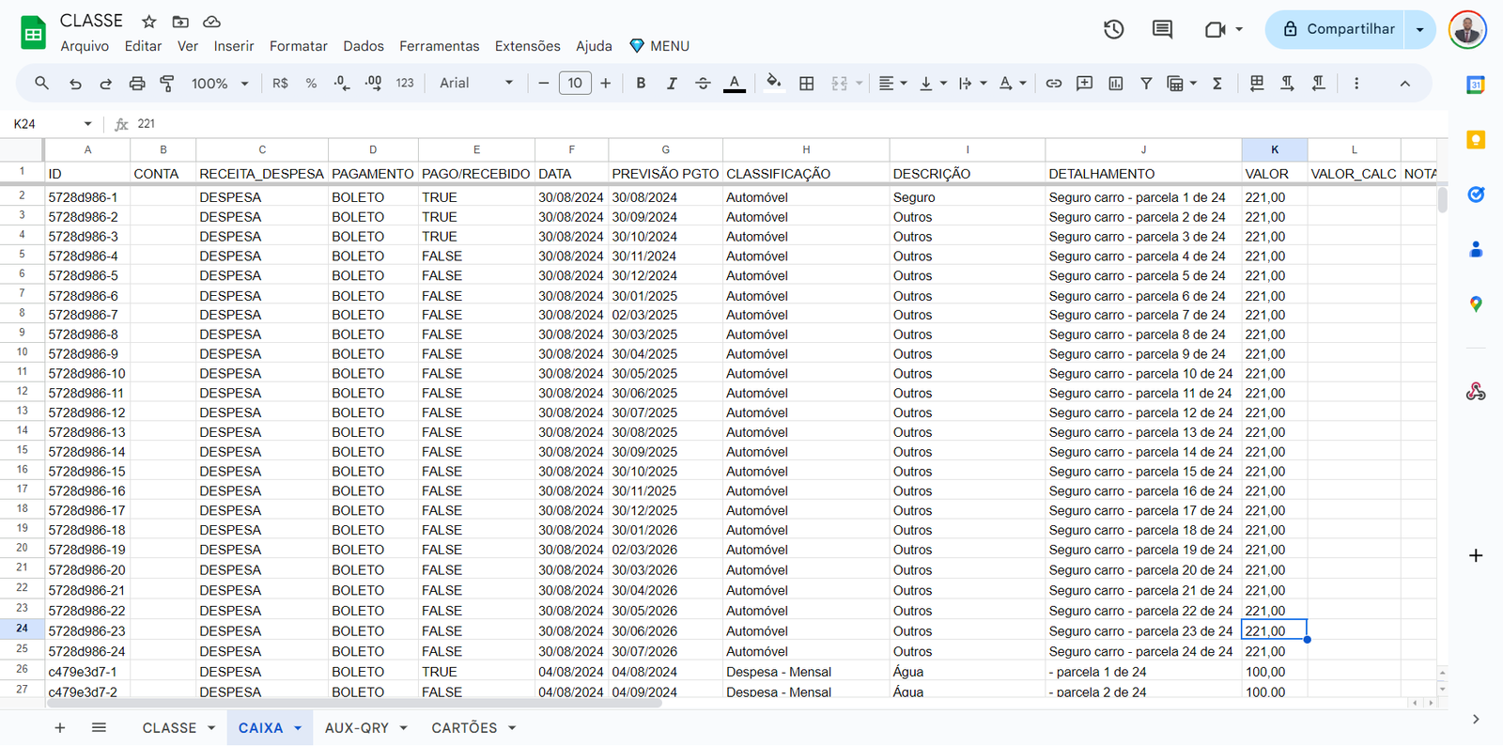Increase the font size
The image size is (1503, 746).
pyautogui.click(x=606, y=84)
